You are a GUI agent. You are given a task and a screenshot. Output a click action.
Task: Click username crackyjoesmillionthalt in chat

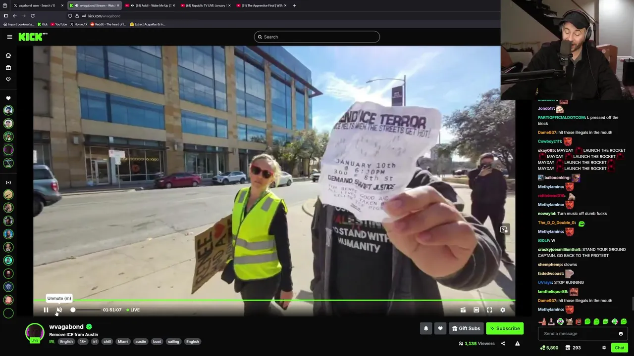559,250
